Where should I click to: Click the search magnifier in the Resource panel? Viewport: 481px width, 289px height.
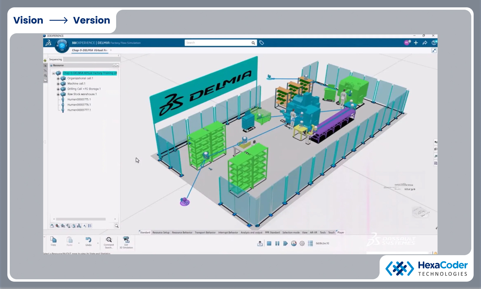coord(116,226)
